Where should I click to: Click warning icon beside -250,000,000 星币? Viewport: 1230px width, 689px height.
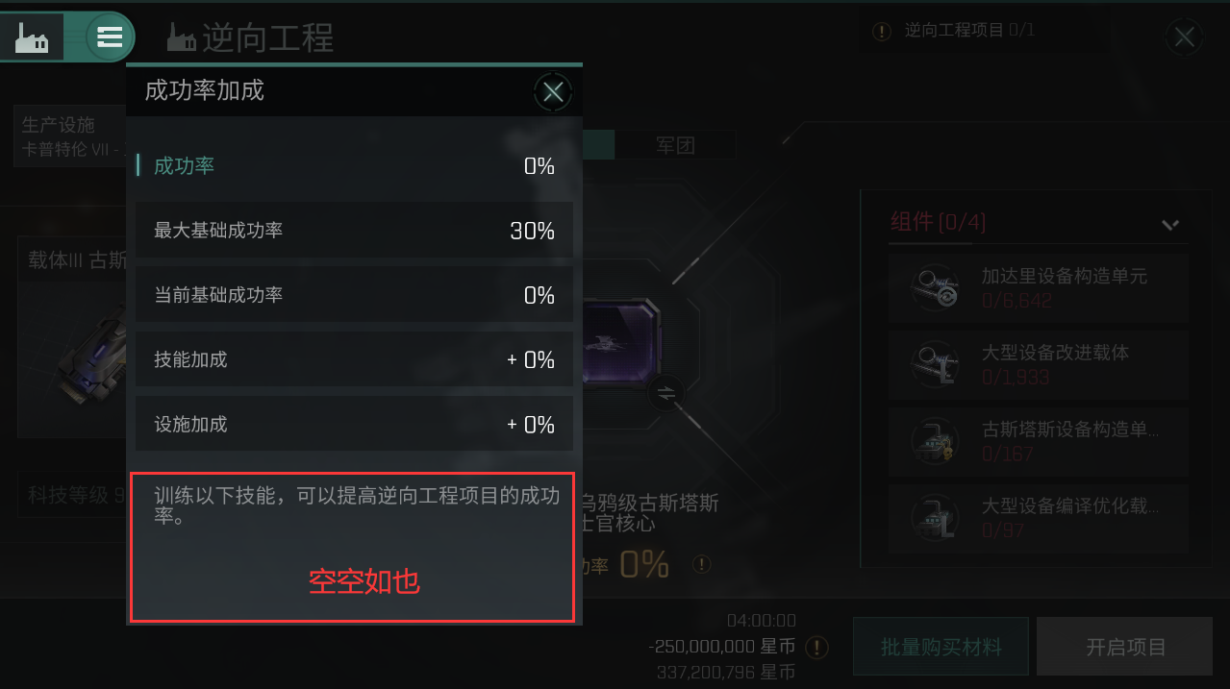[816, 647]
